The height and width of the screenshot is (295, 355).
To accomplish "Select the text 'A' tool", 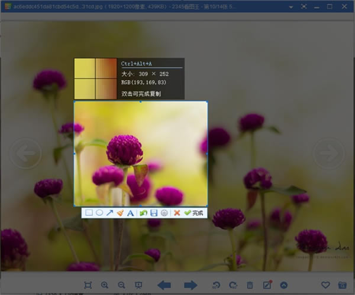I will tap(130, 212).
